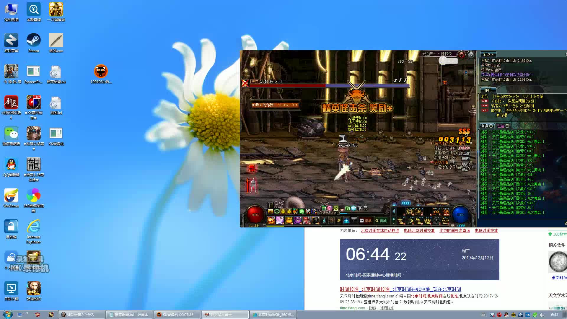Open the 时间校准_北京时间校准 search result
Viewport: 567px width, 319px height.
point(400,289)
